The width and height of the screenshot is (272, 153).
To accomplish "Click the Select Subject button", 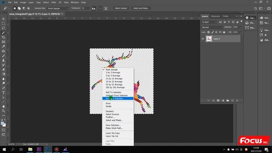I will [121, 8].
